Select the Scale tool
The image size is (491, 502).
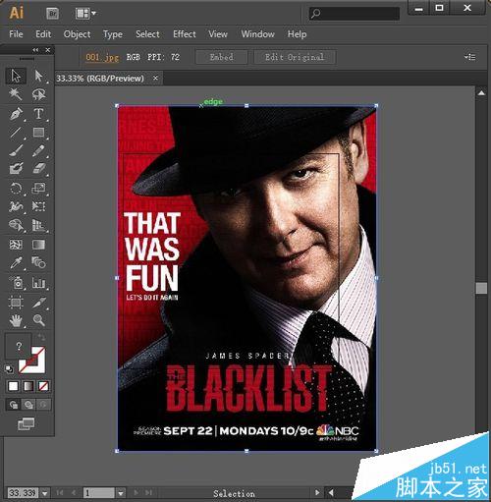coord(38,189)
